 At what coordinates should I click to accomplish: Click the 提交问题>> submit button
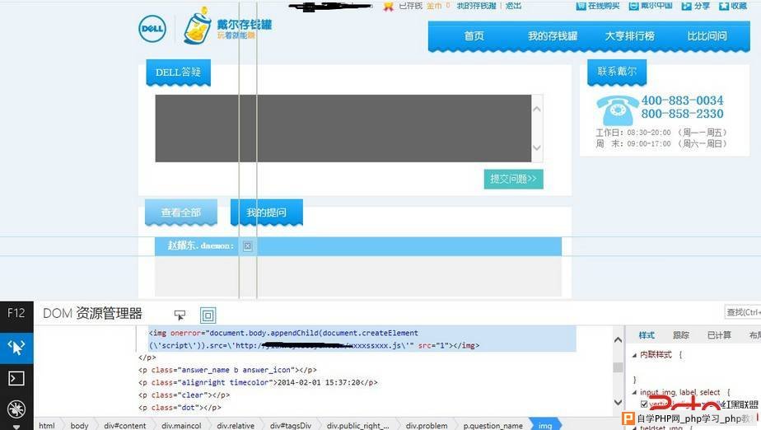pos(513,179)
